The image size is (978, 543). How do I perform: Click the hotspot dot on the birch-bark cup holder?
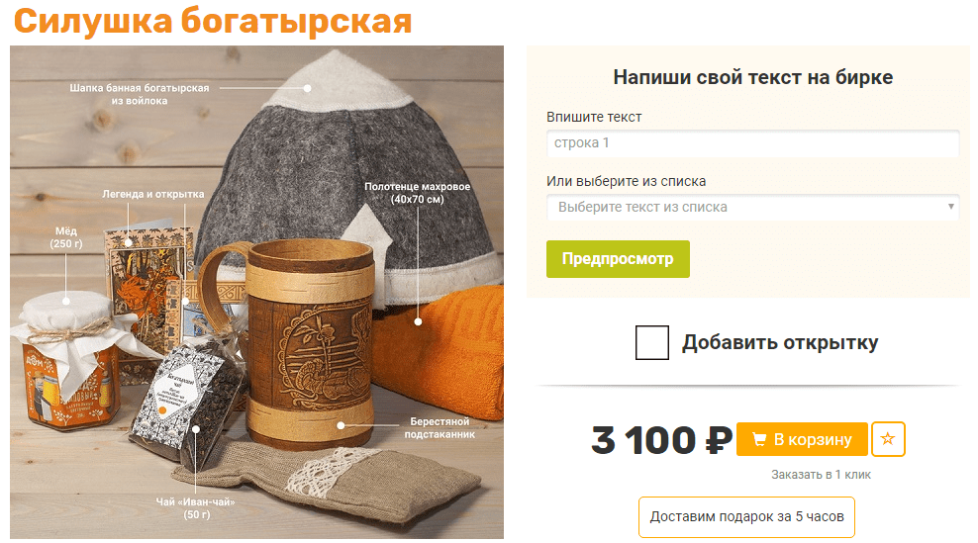341,426
